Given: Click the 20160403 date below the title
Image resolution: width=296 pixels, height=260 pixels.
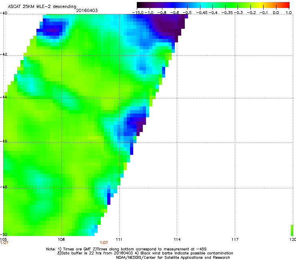Looking at the screenshot, I should pos(87,10).
